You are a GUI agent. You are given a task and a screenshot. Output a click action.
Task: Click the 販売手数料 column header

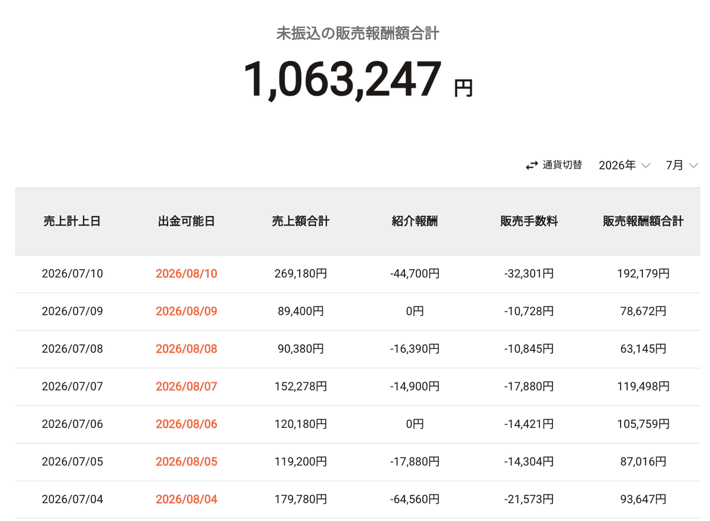(x=529, y=221)
